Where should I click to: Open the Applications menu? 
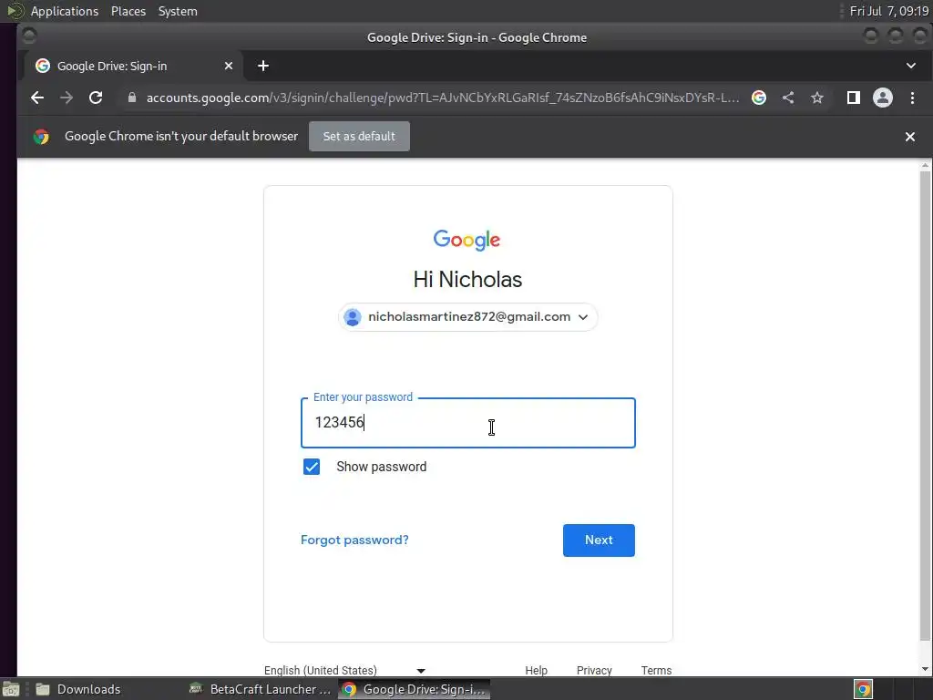click(65, 11)
